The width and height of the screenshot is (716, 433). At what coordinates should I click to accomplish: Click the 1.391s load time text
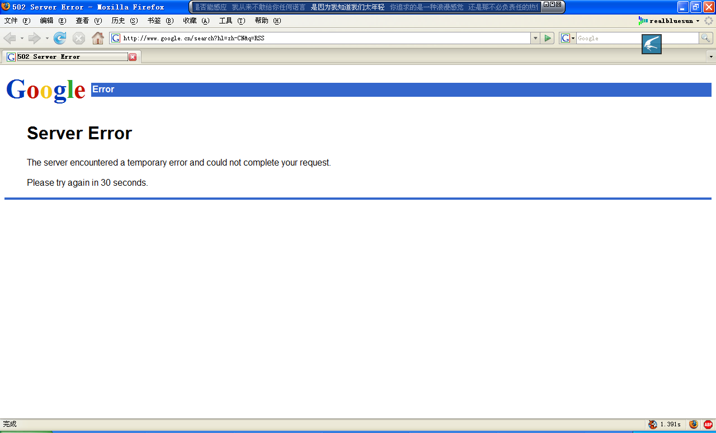[670, 425]
